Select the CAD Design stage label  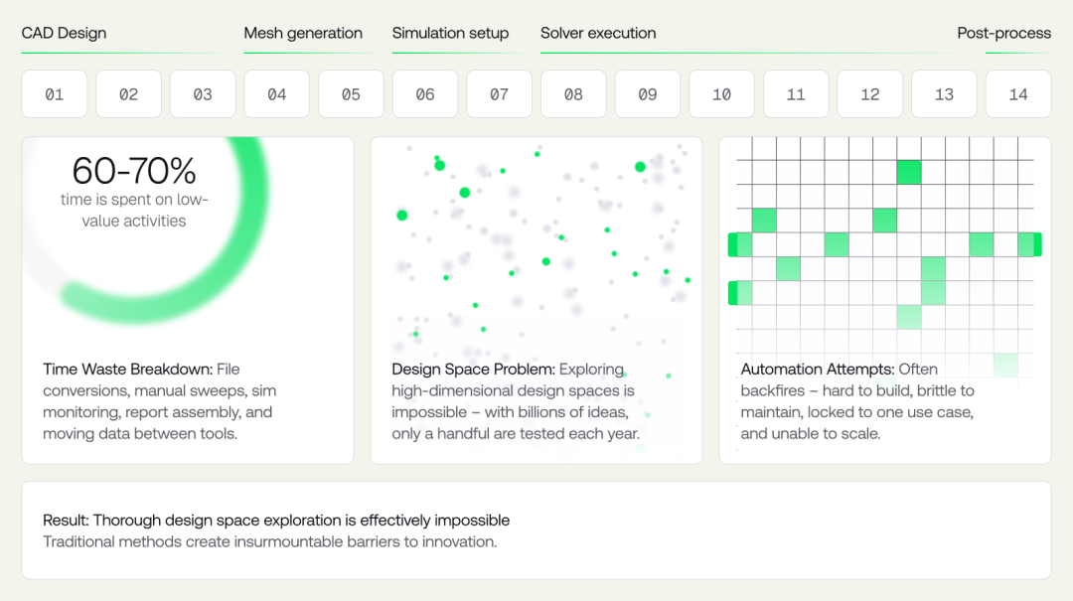64,33
